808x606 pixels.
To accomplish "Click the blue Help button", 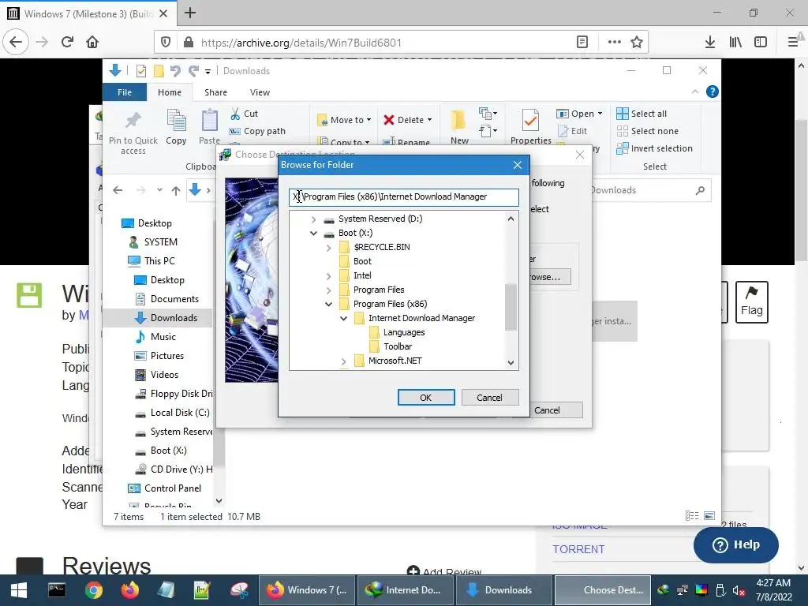I will pos(736,544).
